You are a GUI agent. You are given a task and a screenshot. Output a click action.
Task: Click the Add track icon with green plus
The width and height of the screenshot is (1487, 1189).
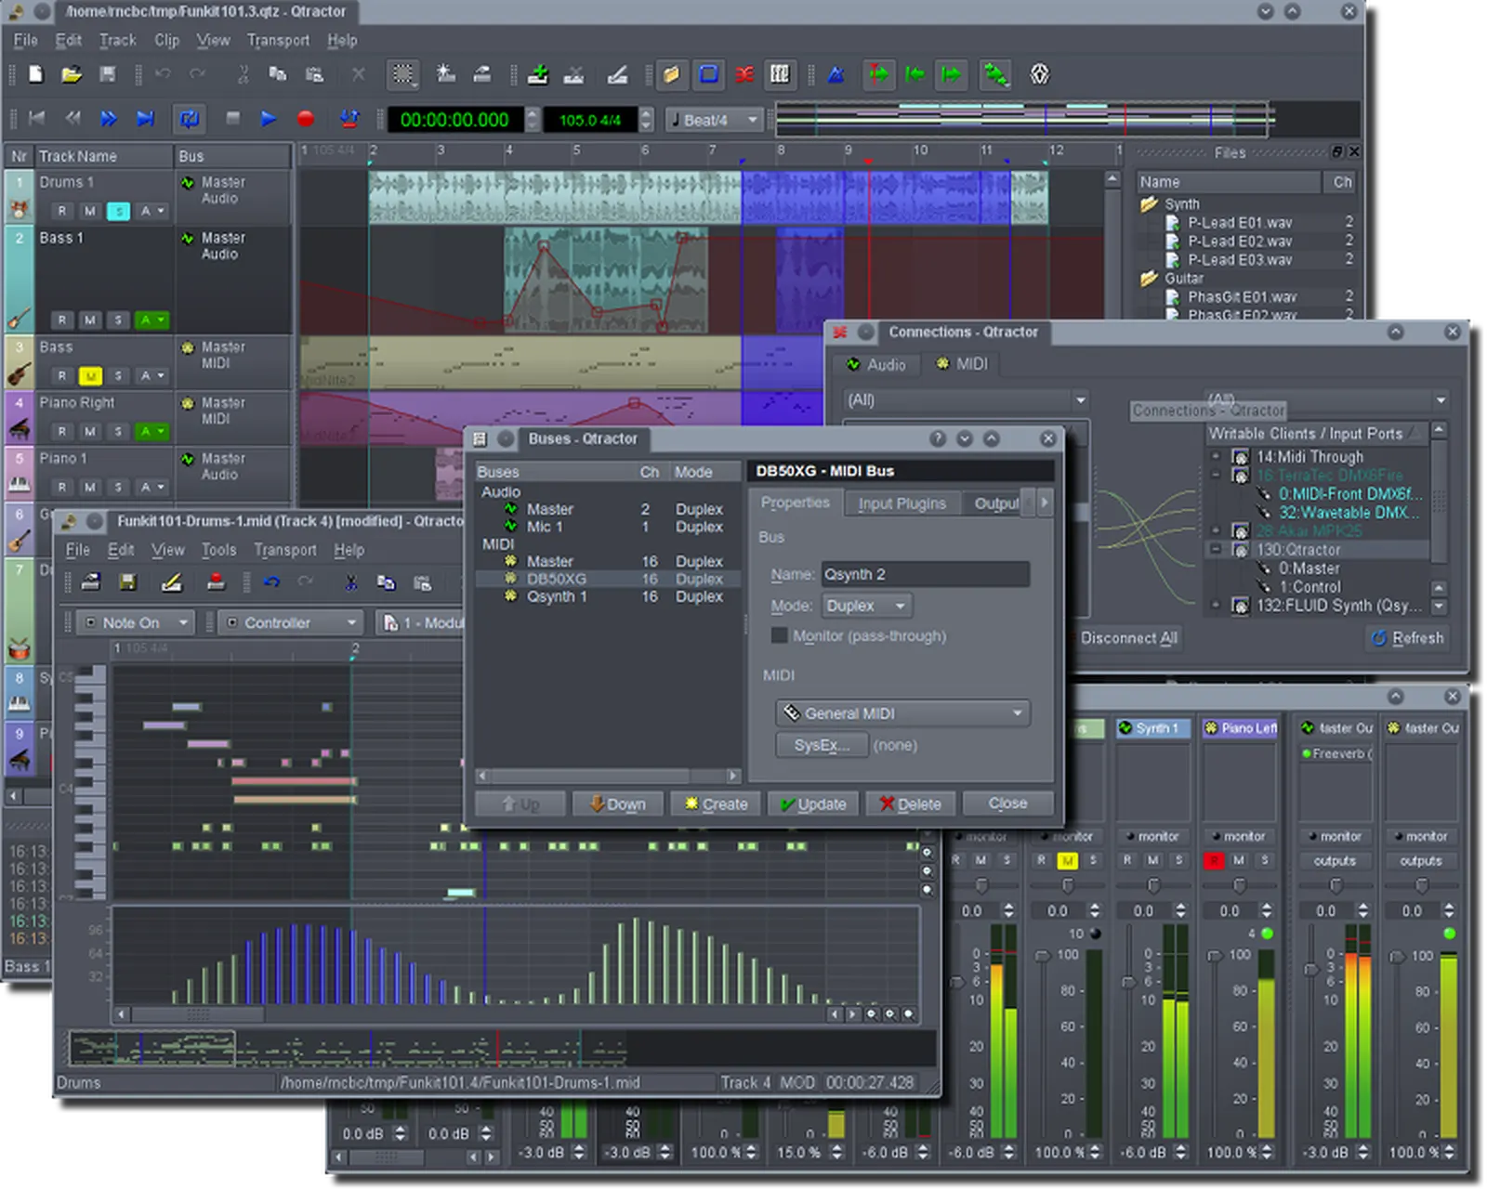click(x=538, y=74)
